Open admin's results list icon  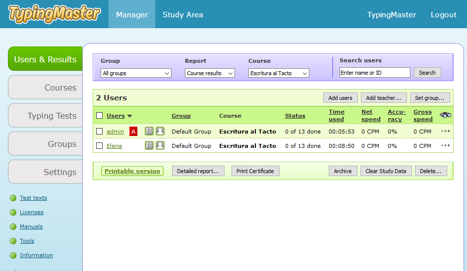tap(149, 131)
